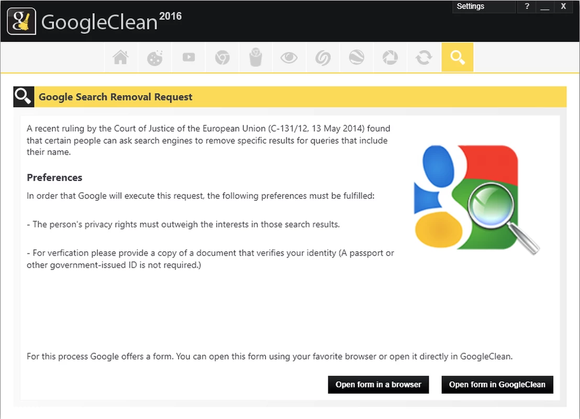Close the GoogleClean window

tap(563, 6)
